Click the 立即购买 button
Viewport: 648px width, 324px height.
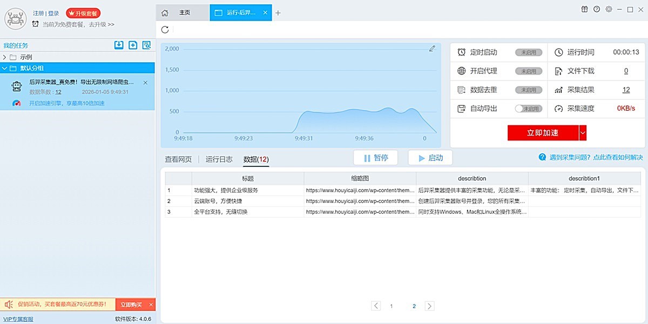click(x=131, y=305)
